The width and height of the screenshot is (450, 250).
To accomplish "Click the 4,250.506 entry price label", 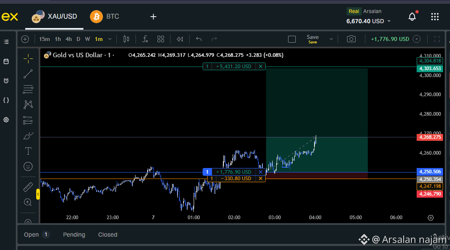I will pyautogui.click(x=430, y=172).
